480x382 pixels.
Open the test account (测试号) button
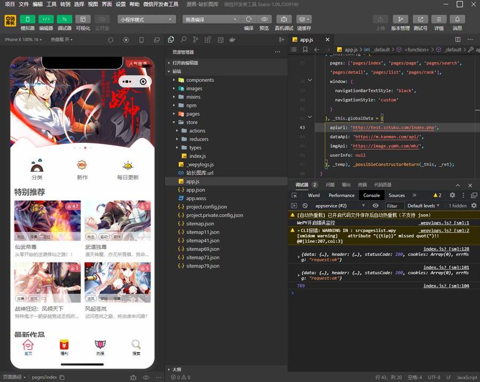[420, 19]
